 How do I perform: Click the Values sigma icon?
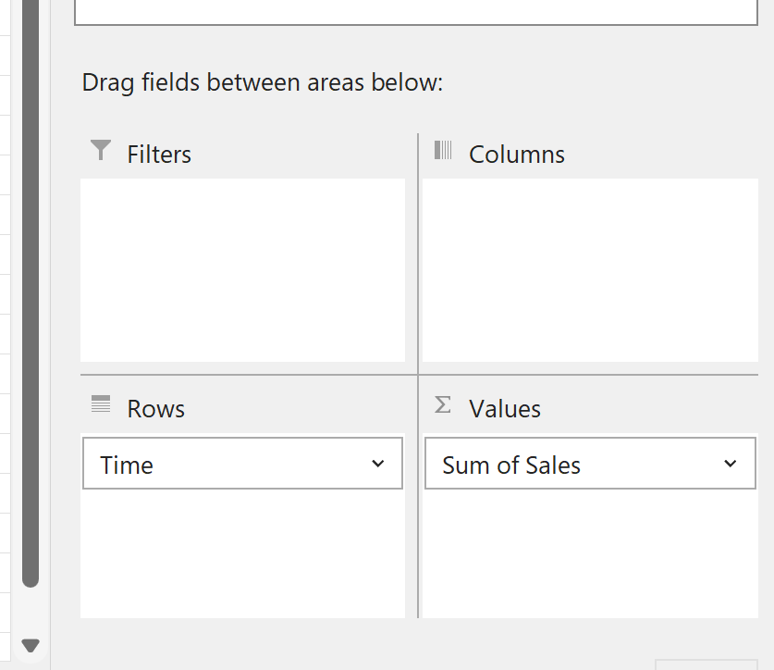(443, 404)
